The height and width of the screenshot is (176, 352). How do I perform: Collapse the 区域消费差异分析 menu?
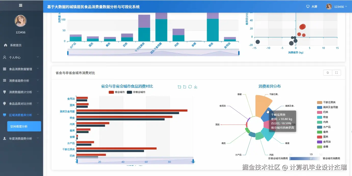(21, 115)
